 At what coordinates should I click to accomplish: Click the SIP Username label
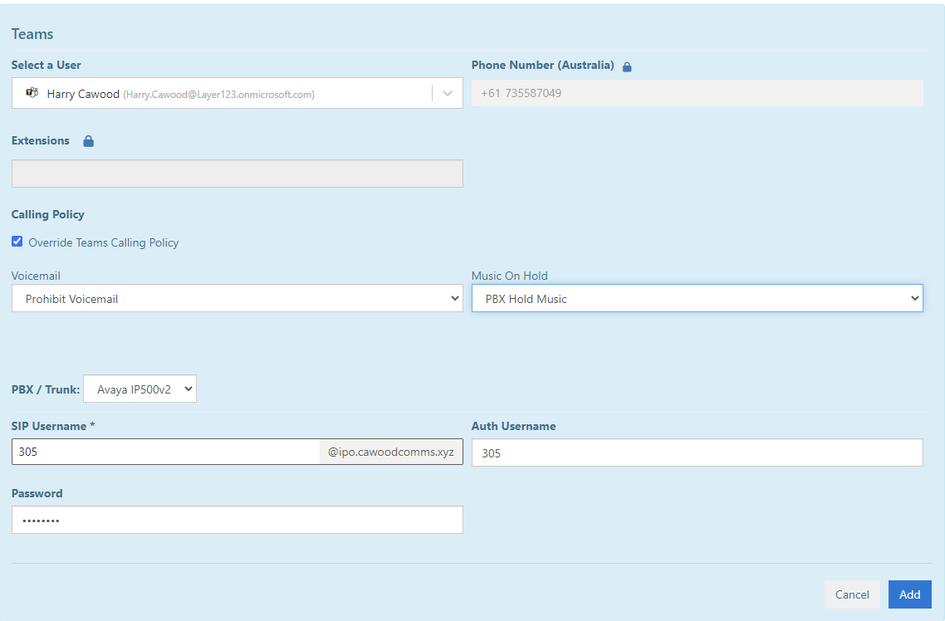pyautogui.click(x=53, y=426)
